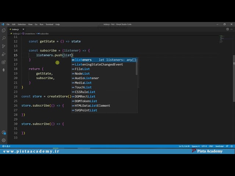The image size is (235, 176).
Task: Open the Selection menu
Action: (22, 25)
